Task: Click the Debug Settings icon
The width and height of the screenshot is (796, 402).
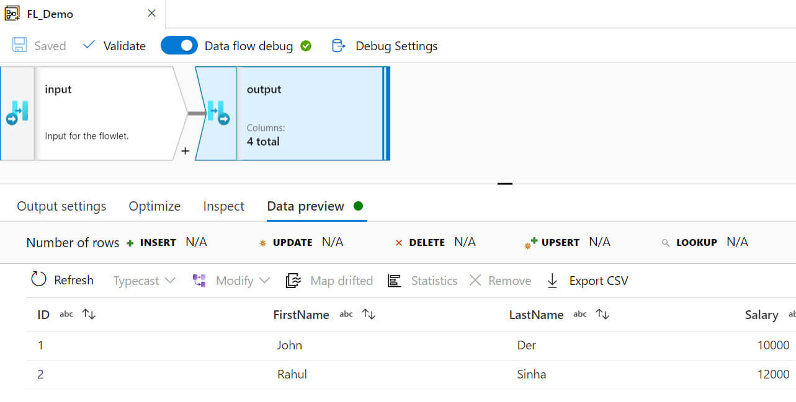Action: [x=338, y=46]
